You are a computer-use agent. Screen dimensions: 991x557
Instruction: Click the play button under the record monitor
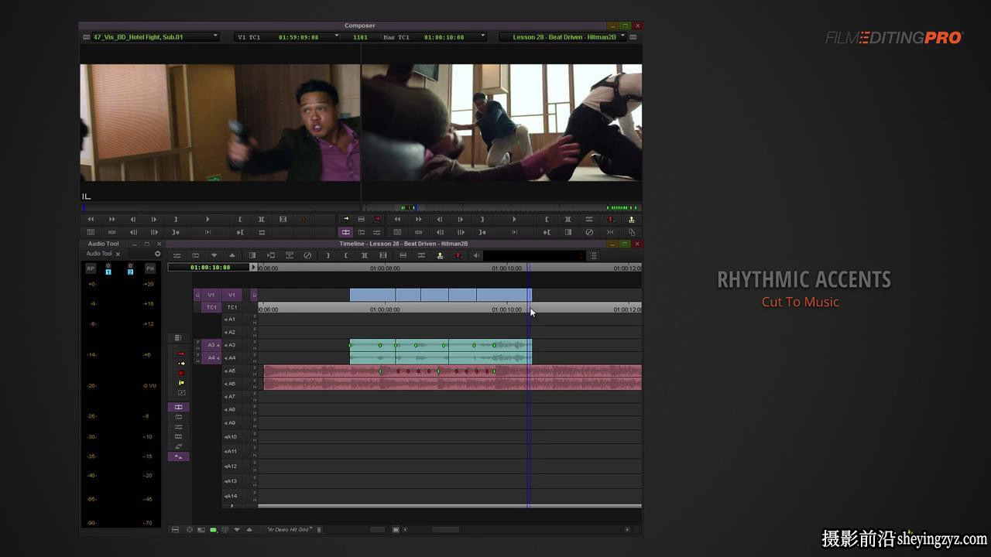click(514, 219)
